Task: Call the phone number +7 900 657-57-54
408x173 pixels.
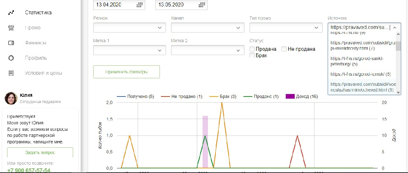Action: coord(29,170)
